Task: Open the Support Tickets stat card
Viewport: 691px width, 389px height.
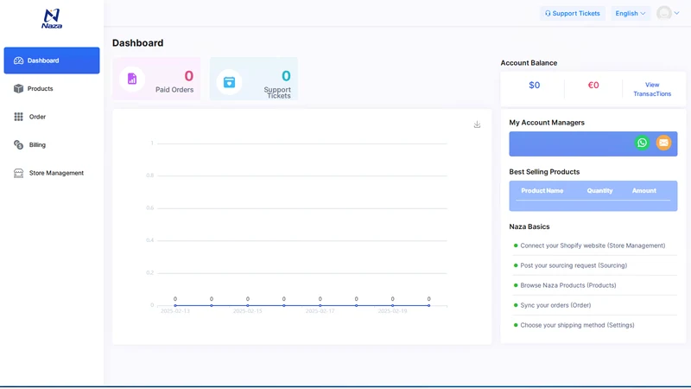Action: coord(254,79)
